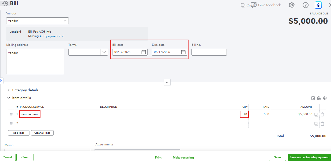The height and width of the screenshot is (162, 331).
Task: Click the Add payment info link
Action: [x=52, y=36]
